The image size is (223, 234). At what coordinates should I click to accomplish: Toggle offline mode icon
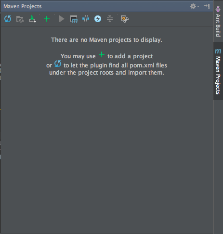pos(86,19)
